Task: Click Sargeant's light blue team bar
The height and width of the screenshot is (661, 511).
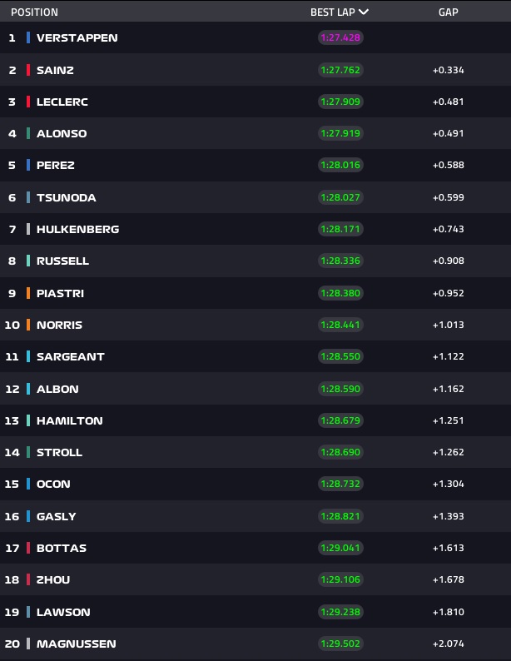Action: 28,356
